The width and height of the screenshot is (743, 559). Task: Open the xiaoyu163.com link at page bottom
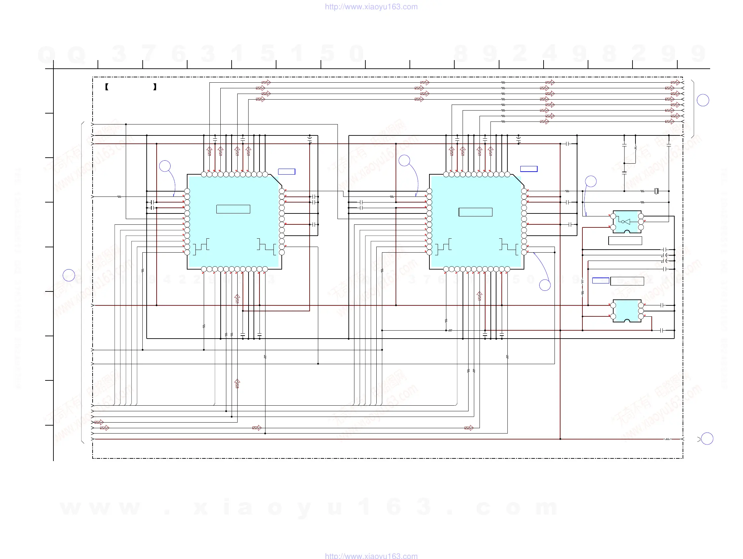[371, 556]
